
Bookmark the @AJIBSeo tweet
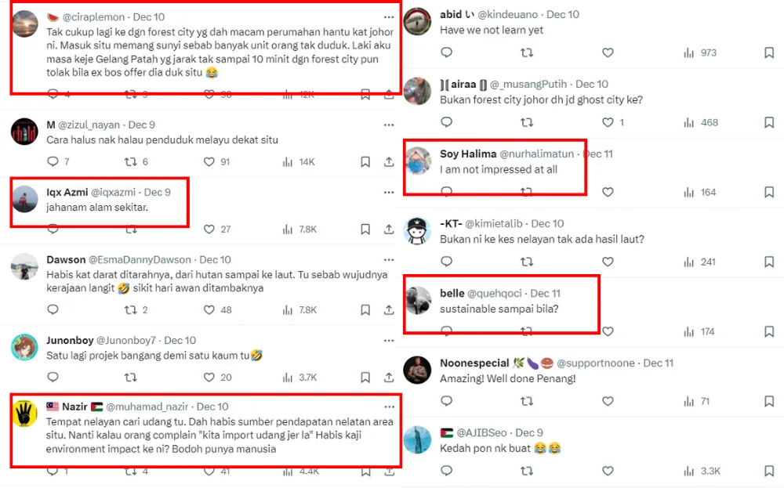tap(769, 471)
